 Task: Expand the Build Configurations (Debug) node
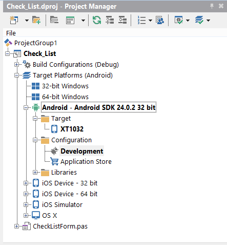pos(16,65)
